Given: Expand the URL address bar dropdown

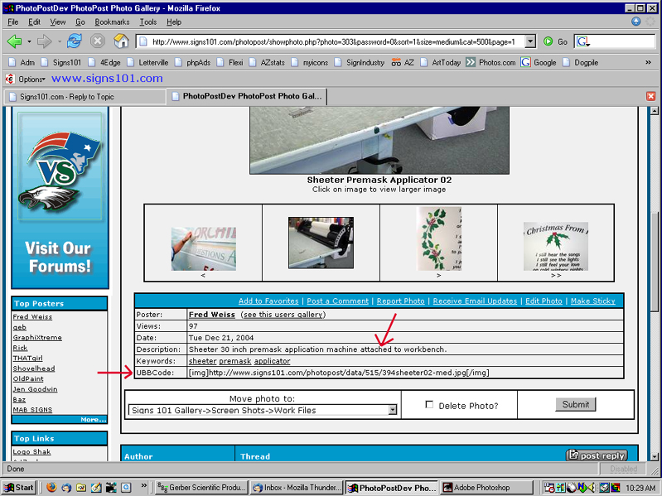Looking at the screenshot, I should click(530, 41).
